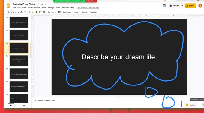Open the Arrange menu
The height and width of the screenshot is (113, 204).
[51, 8]
